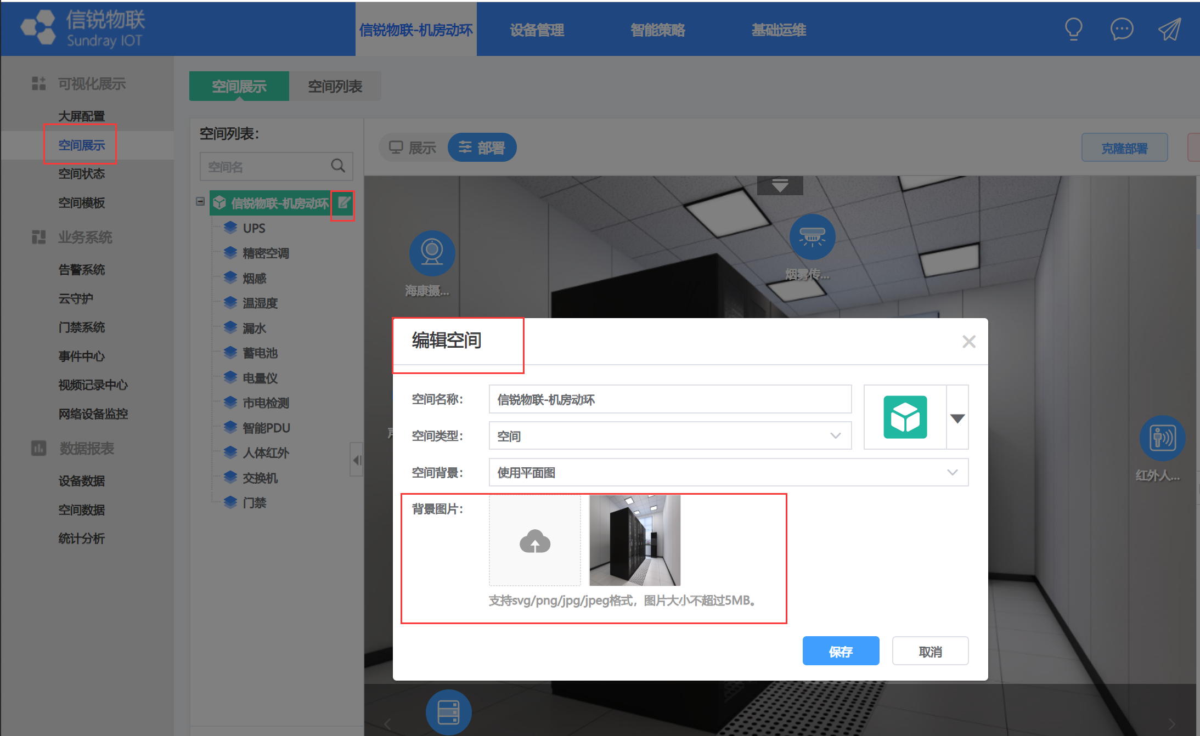Screen dimensions: 1200x736
Task: Click the 空间名称 input field
Action: tap(670, 399)
